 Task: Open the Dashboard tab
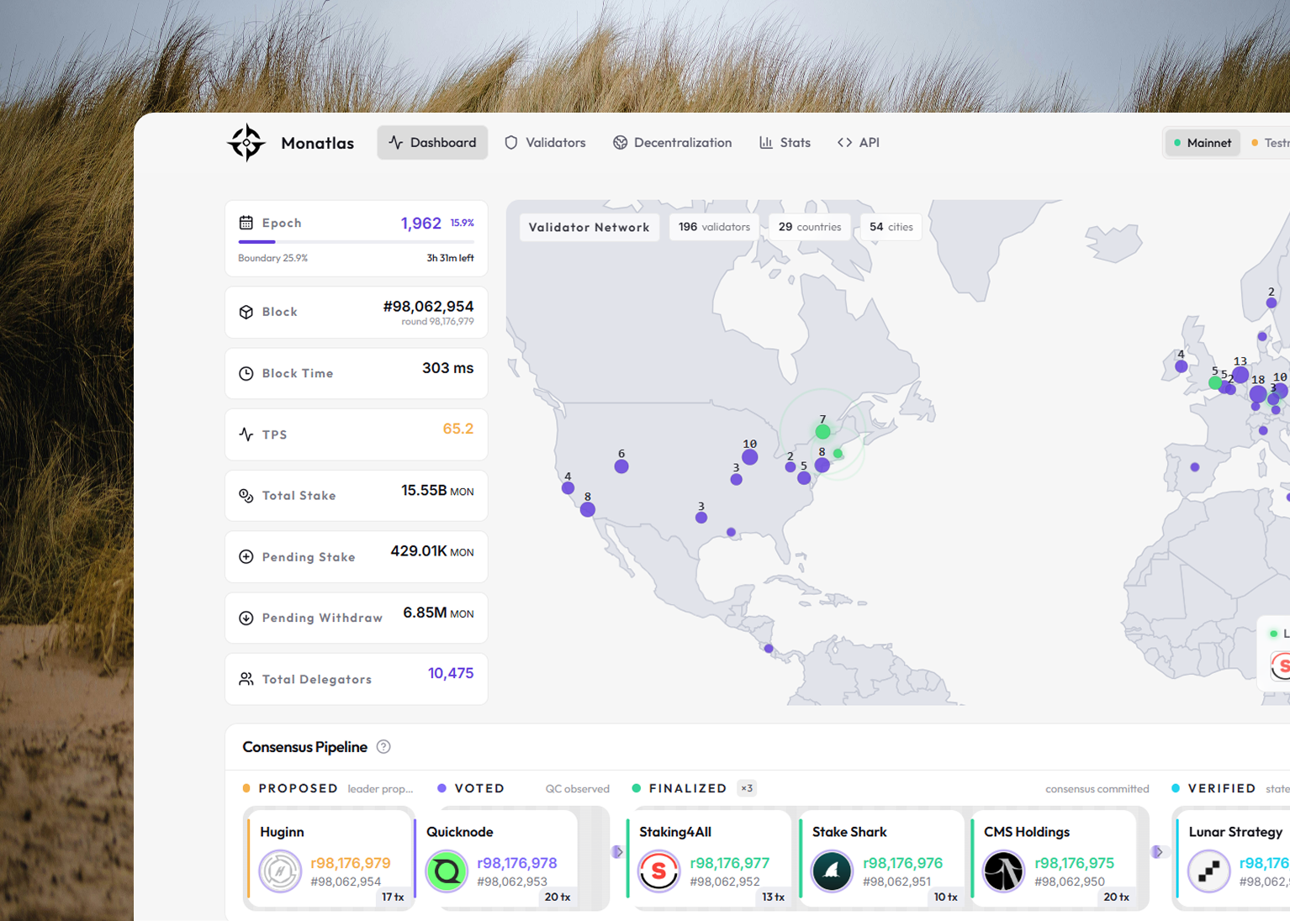(x=432, y=143)
